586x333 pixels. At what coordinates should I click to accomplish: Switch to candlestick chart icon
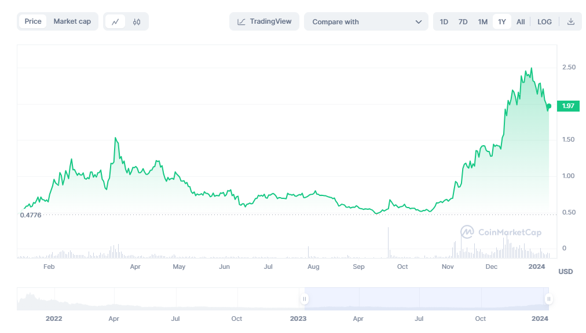[x=137, y=22]
